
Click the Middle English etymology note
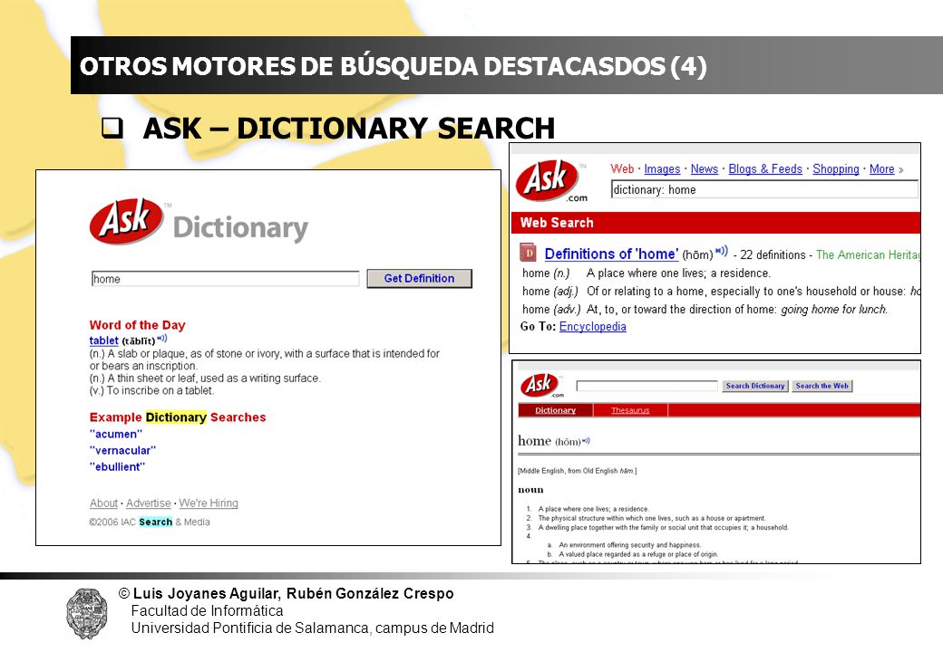tap(578, 471)
